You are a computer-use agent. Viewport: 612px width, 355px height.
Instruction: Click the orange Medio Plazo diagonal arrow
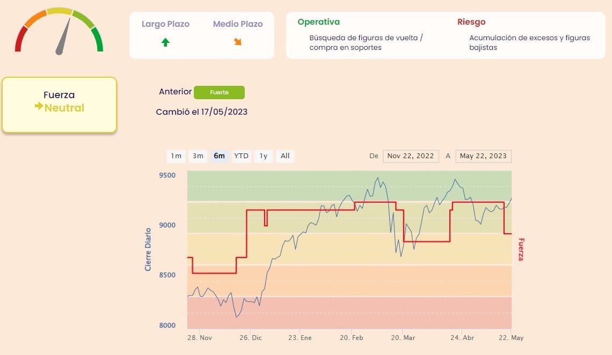(x=237, y=42)
